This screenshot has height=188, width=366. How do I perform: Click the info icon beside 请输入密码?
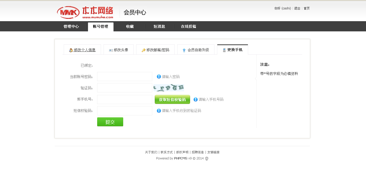(159, 77)
